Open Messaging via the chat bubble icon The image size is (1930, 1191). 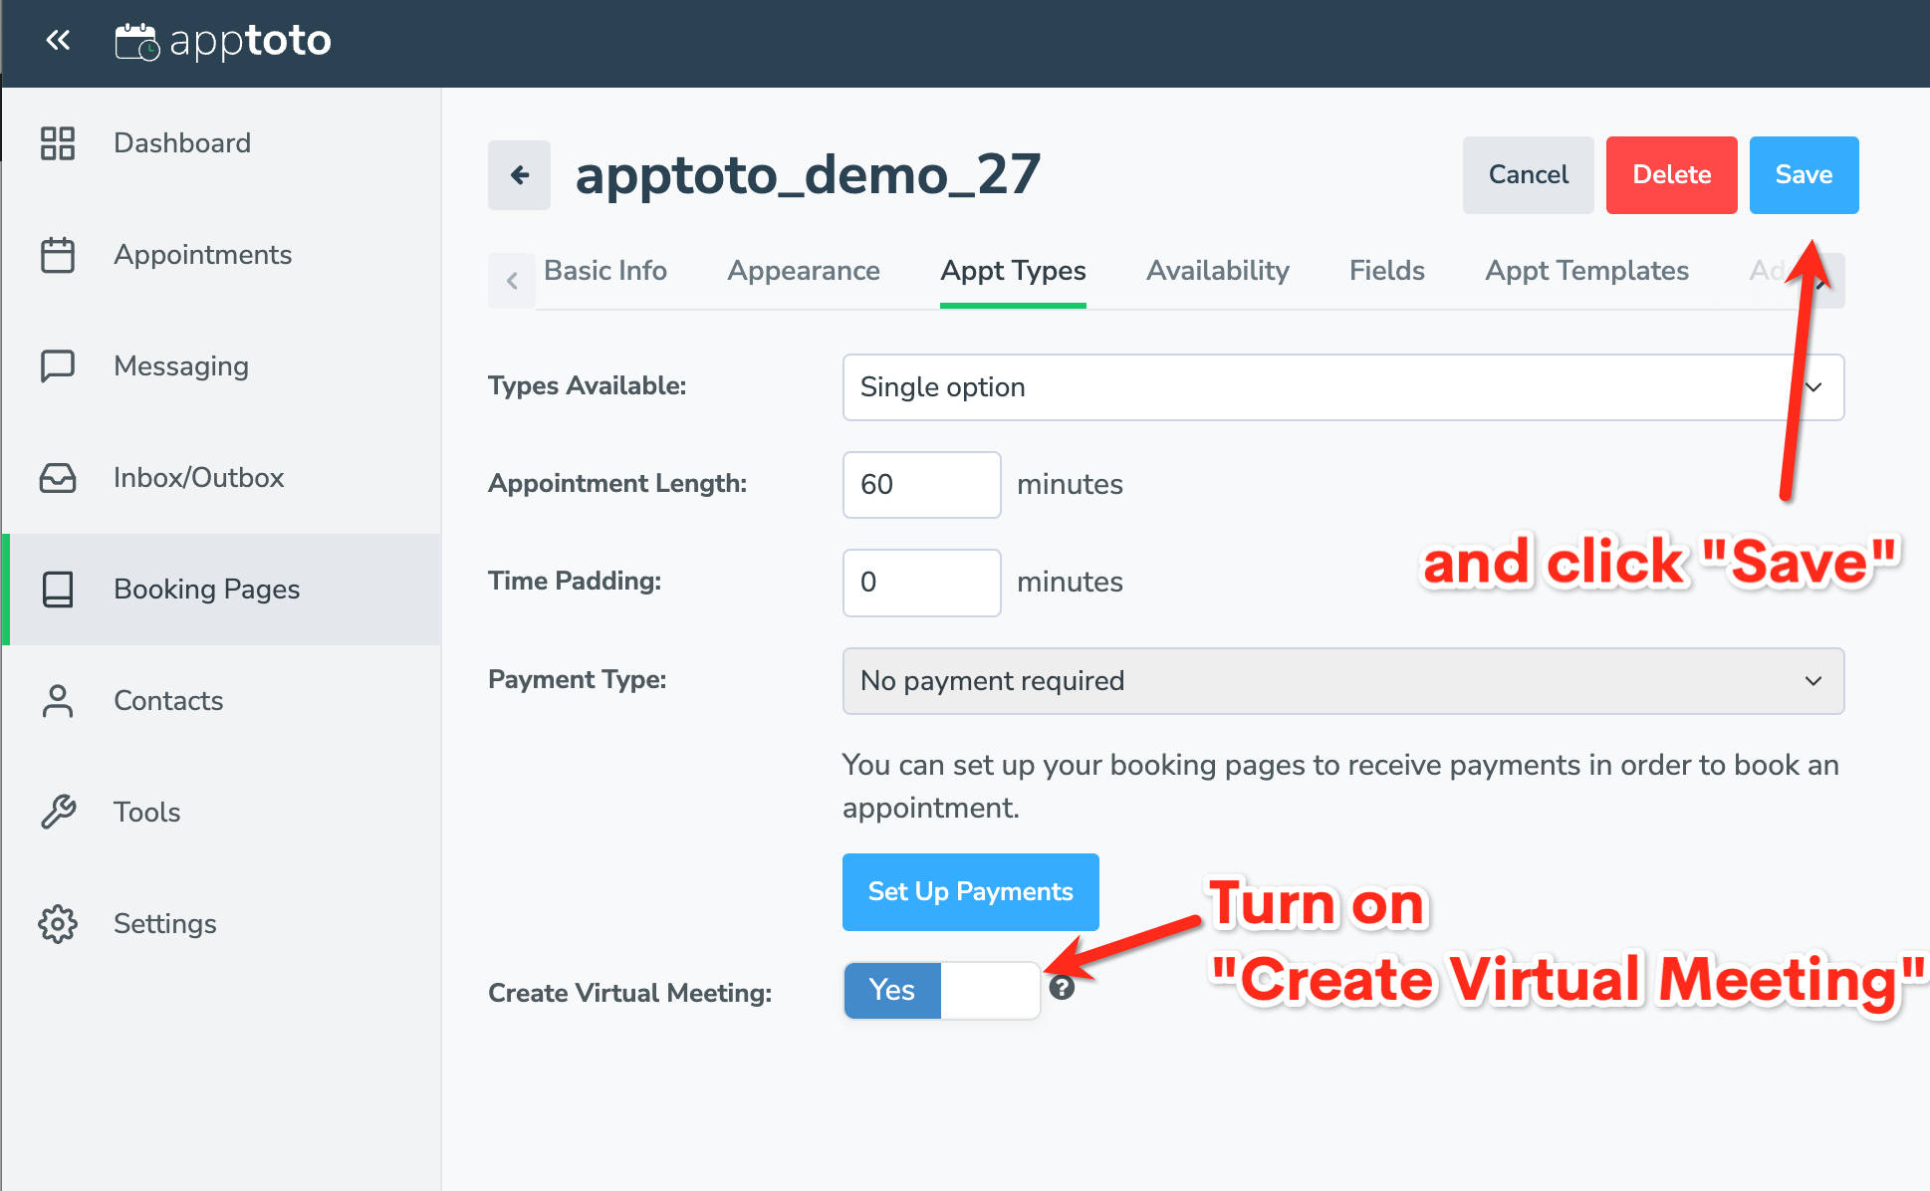tap(57, 365)
